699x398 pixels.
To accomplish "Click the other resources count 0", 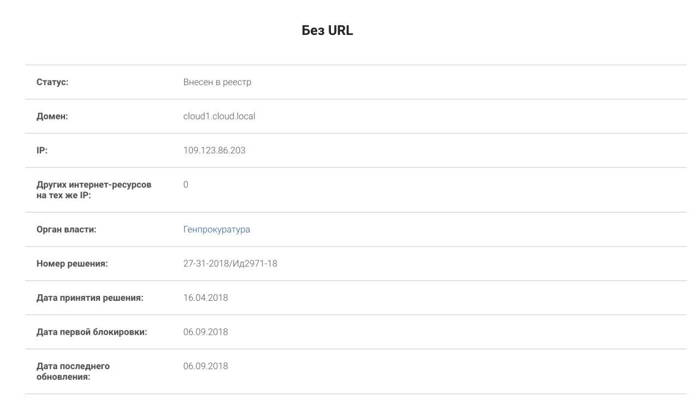I will click(186, 185).
